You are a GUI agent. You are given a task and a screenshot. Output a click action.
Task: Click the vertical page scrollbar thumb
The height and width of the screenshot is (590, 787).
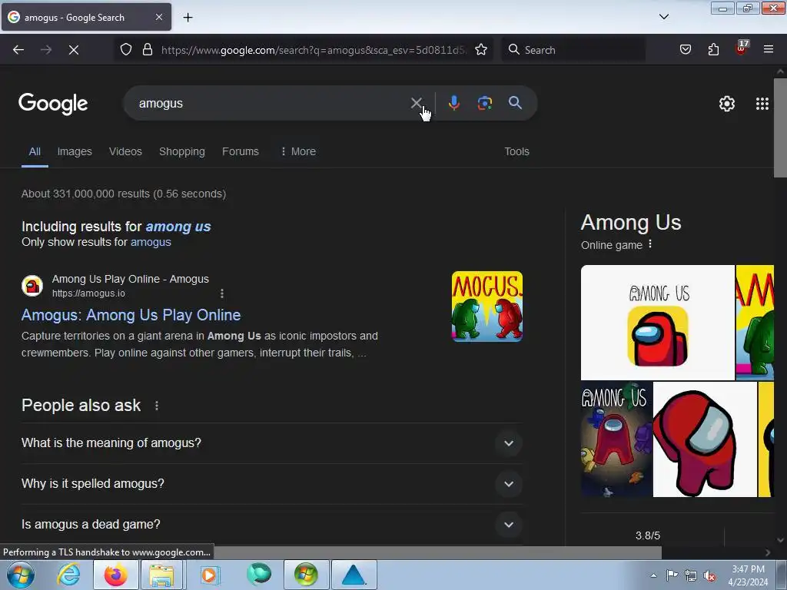pyautogui.click(x=780, y=128)
